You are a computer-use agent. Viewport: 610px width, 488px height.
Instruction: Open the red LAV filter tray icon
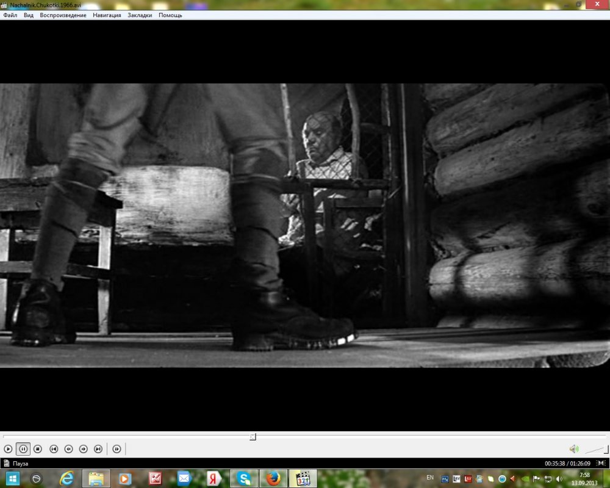click(468, 479)
